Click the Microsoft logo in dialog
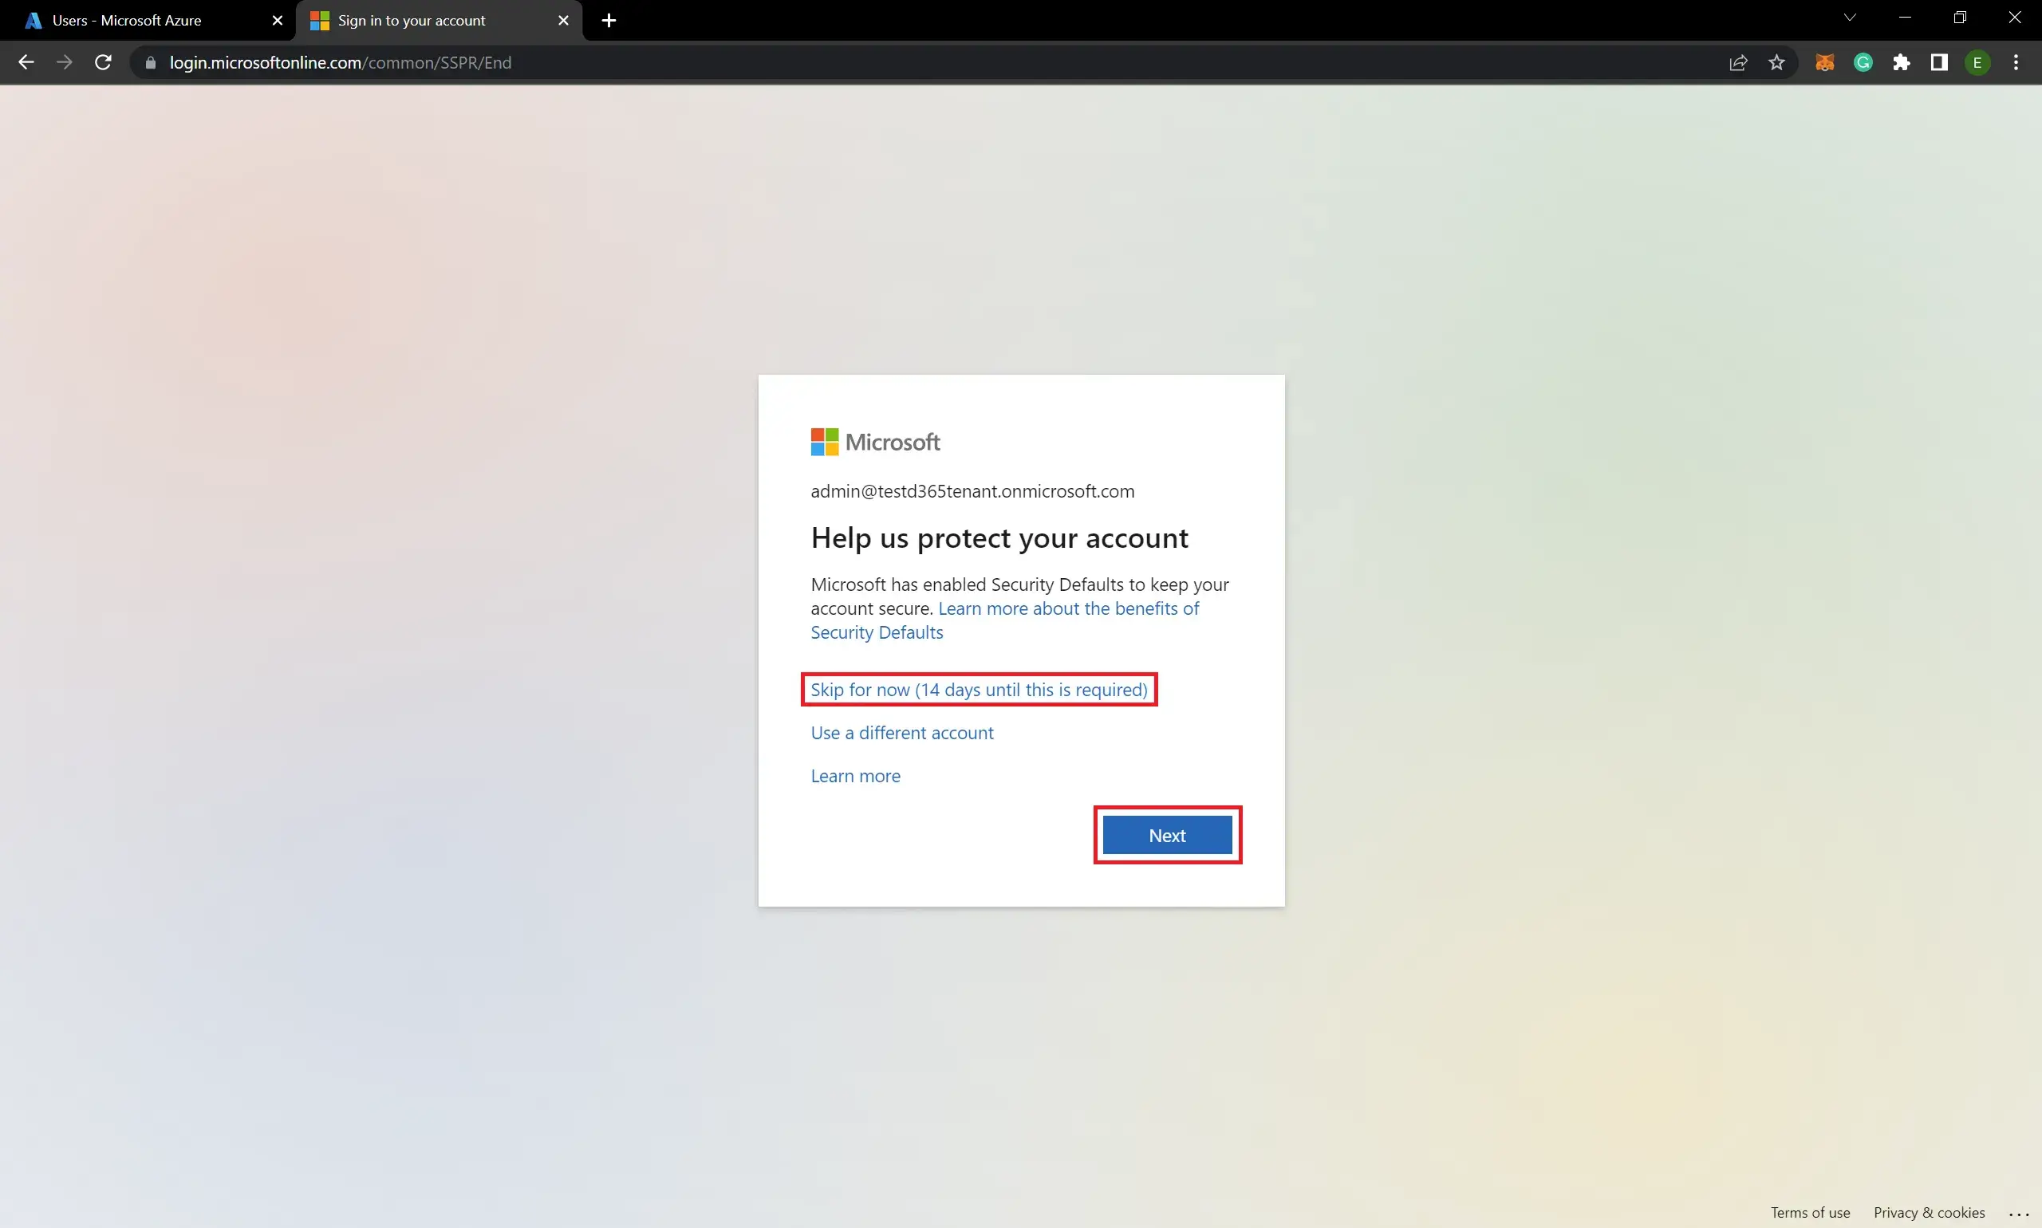The image size is (2042, 1228). coord(875,442)
